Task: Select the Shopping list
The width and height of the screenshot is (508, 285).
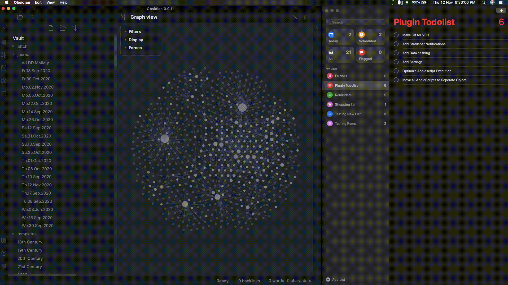Action: coord(355,104)
